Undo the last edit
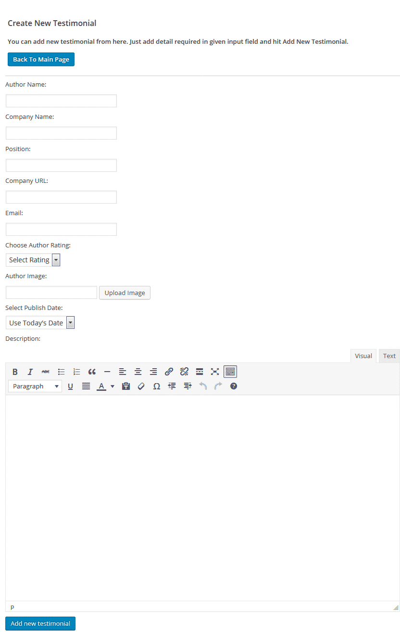Viewport: 400px width, 632px height. 203,386
